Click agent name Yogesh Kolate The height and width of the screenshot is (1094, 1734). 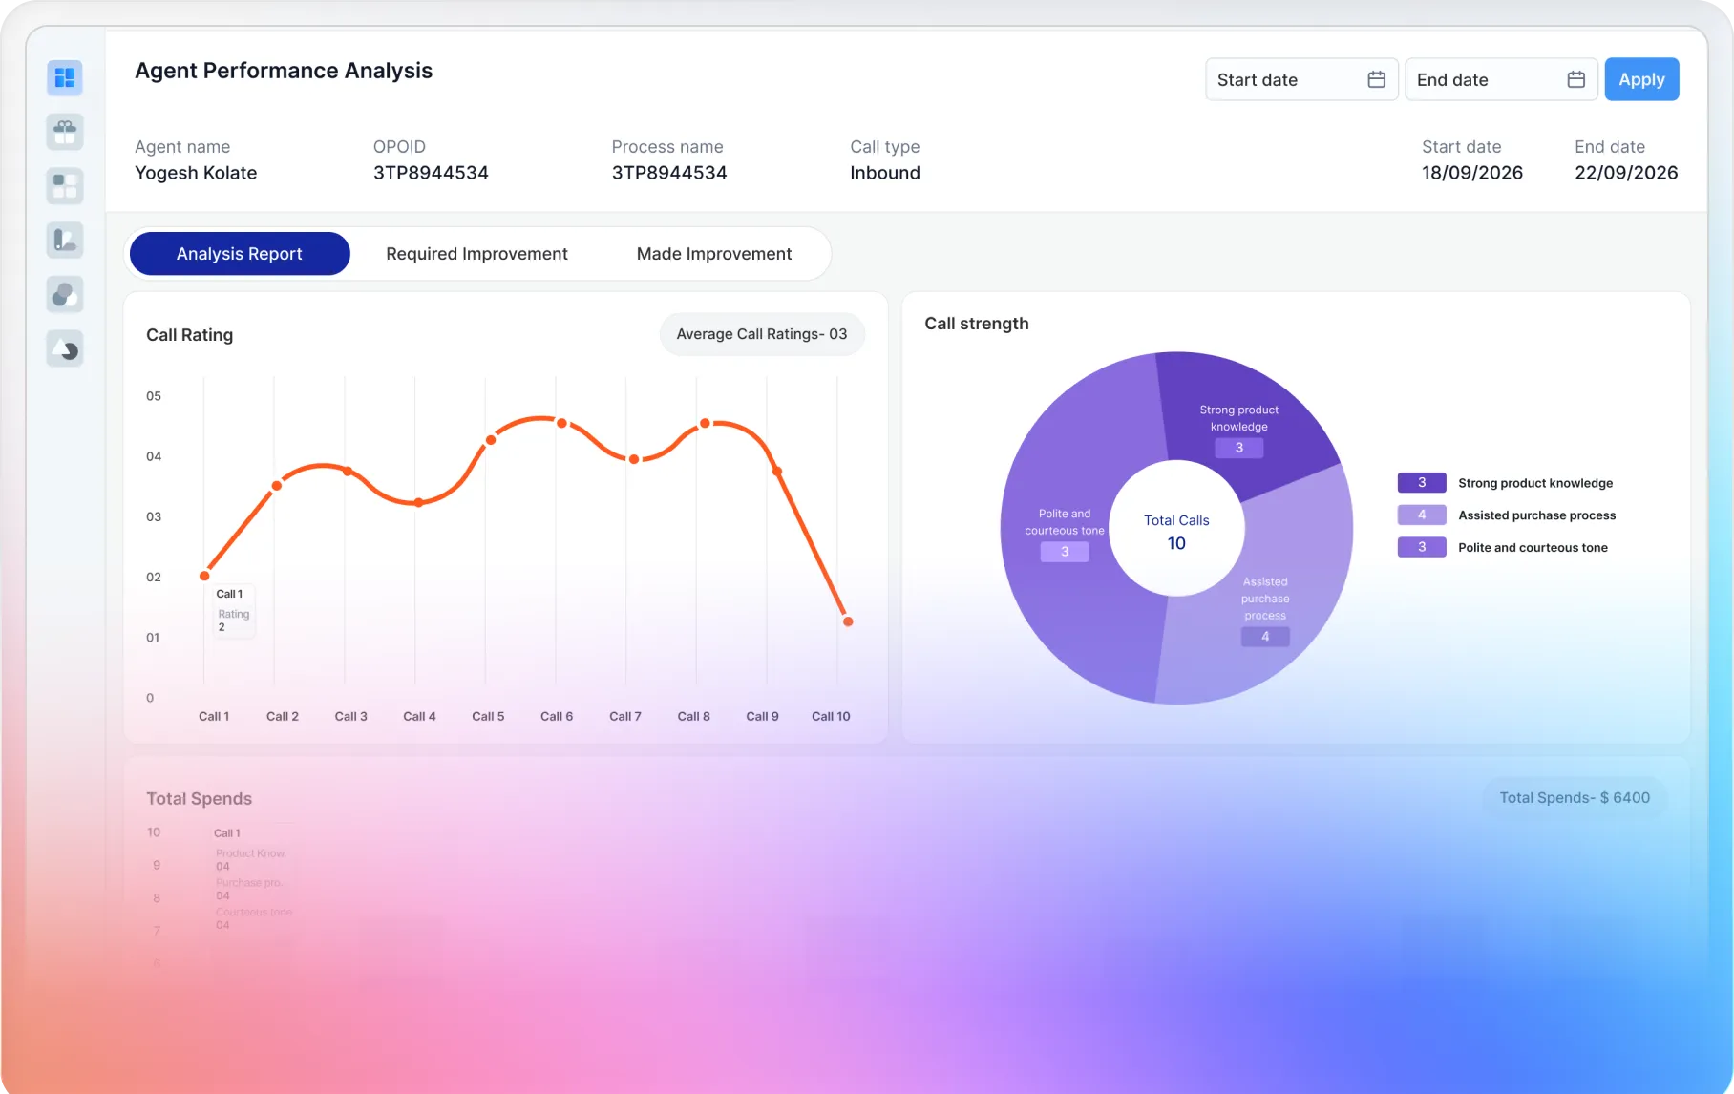(x=196, y=173)
